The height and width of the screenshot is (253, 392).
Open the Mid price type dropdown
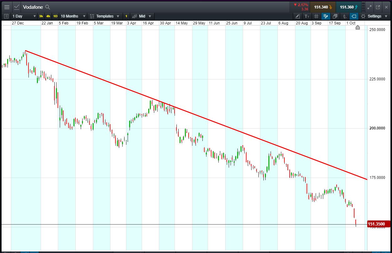142,16
